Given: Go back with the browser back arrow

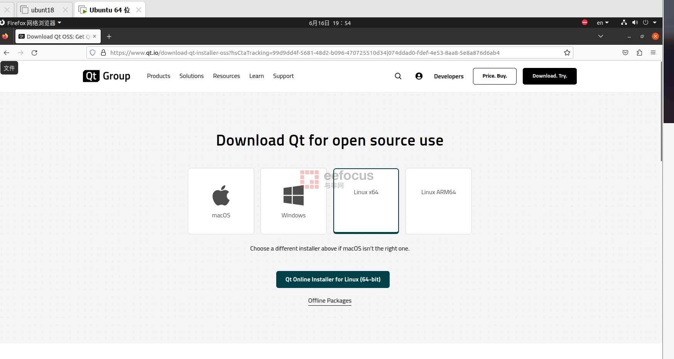Looking at the screenshot, I should click(7, 53).
